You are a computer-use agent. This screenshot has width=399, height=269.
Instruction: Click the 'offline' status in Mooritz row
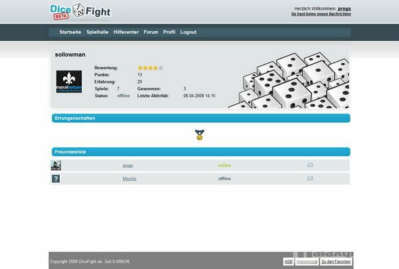(225, 179)
